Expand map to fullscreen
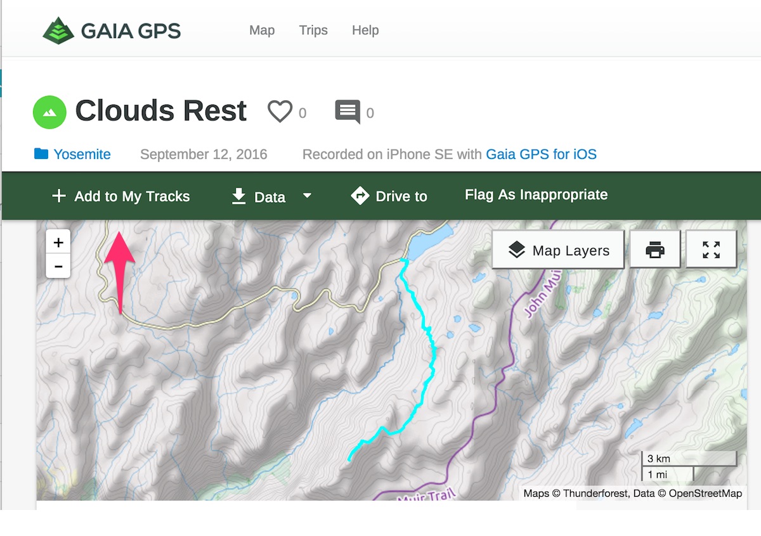The height and width of the screenshot is (536, 761). click(x=712, y=250)
